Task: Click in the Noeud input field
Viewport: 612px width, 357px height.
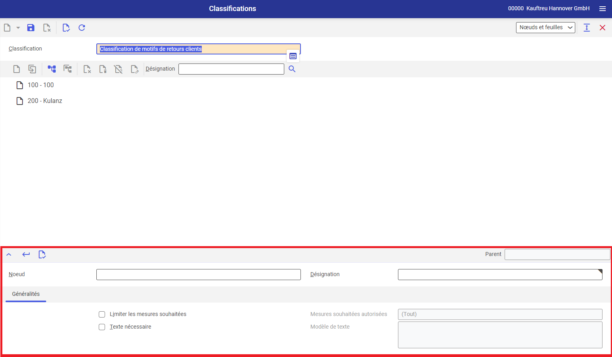Action: click(199, 275)
